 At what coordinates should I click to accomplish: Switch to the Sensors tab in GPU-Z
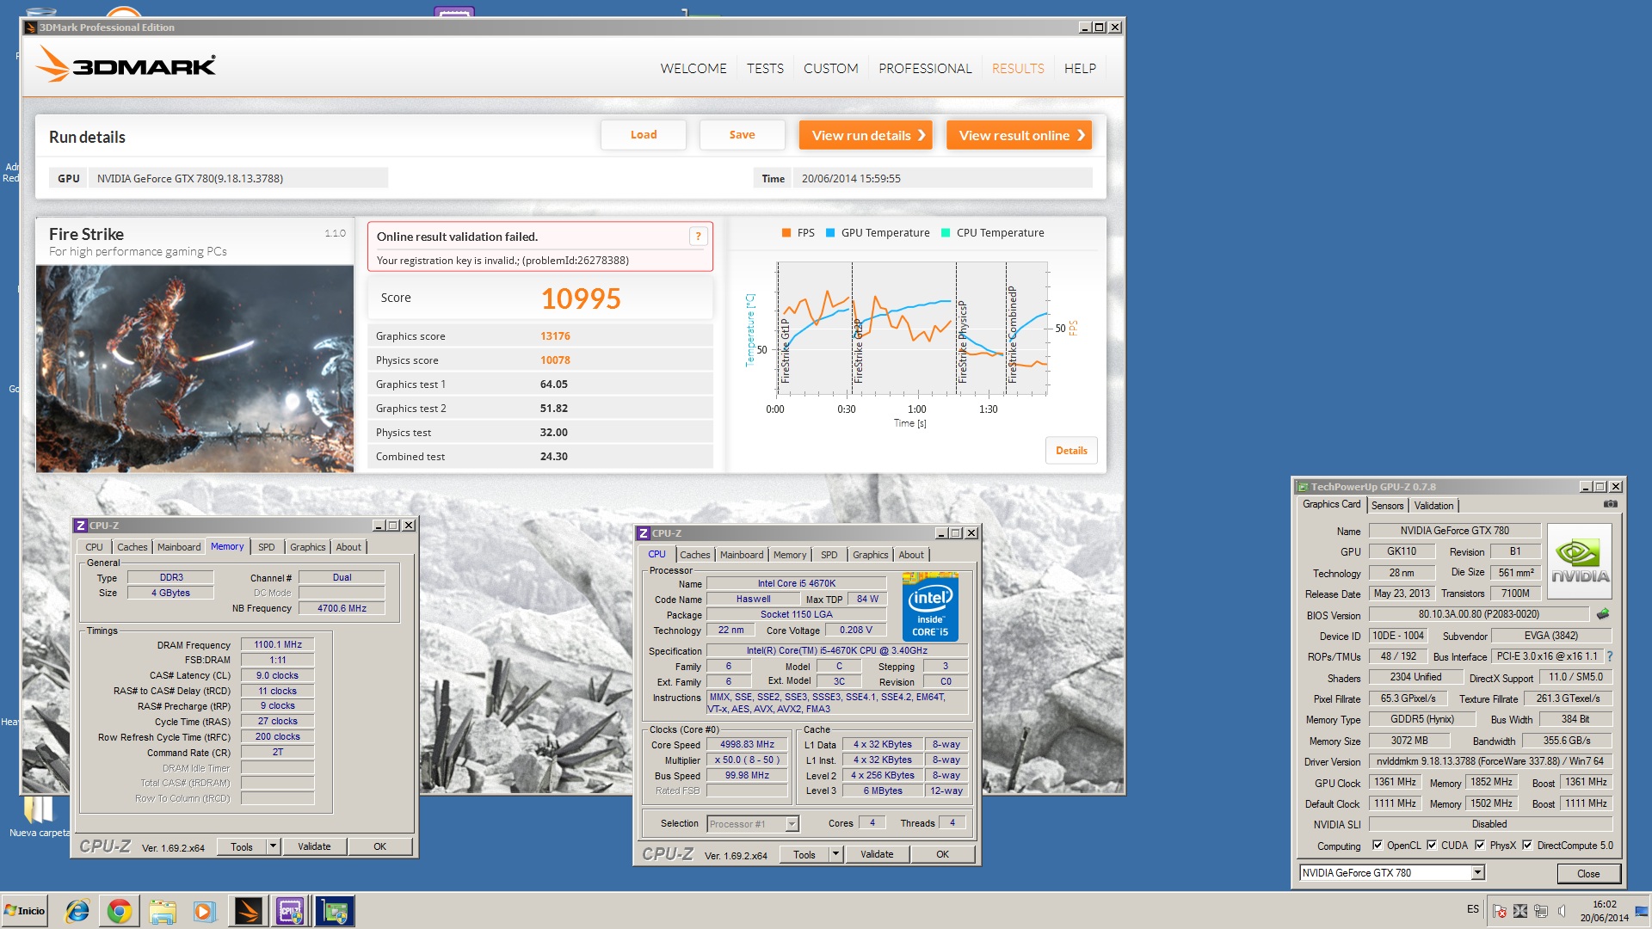pos(1387,506)
